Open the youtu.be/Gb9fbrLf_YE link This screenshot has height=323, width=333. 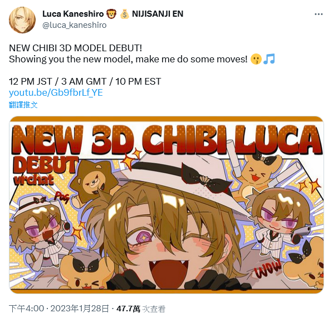[x=56, y=92]
